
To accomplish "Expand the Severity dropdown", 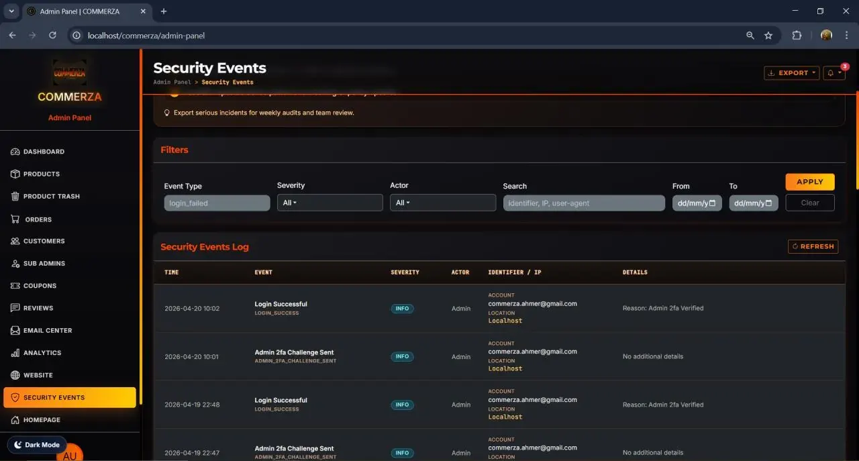I will point(330,203).
